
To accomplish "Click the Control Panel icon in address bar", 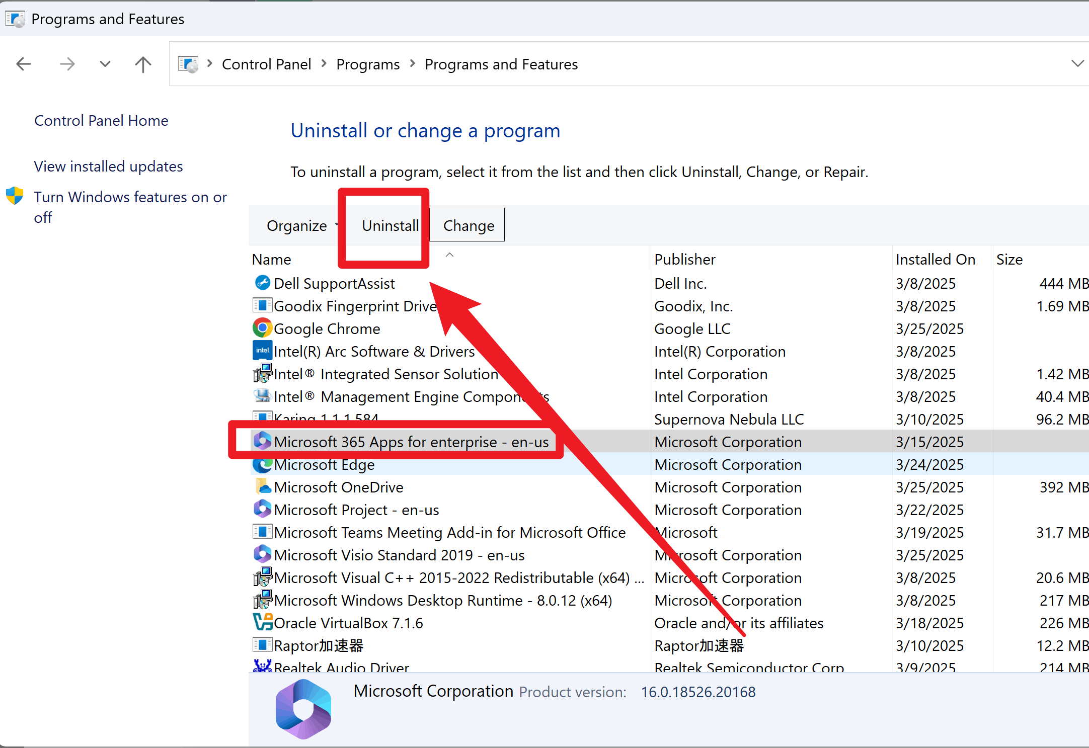I will coord(188,64).
